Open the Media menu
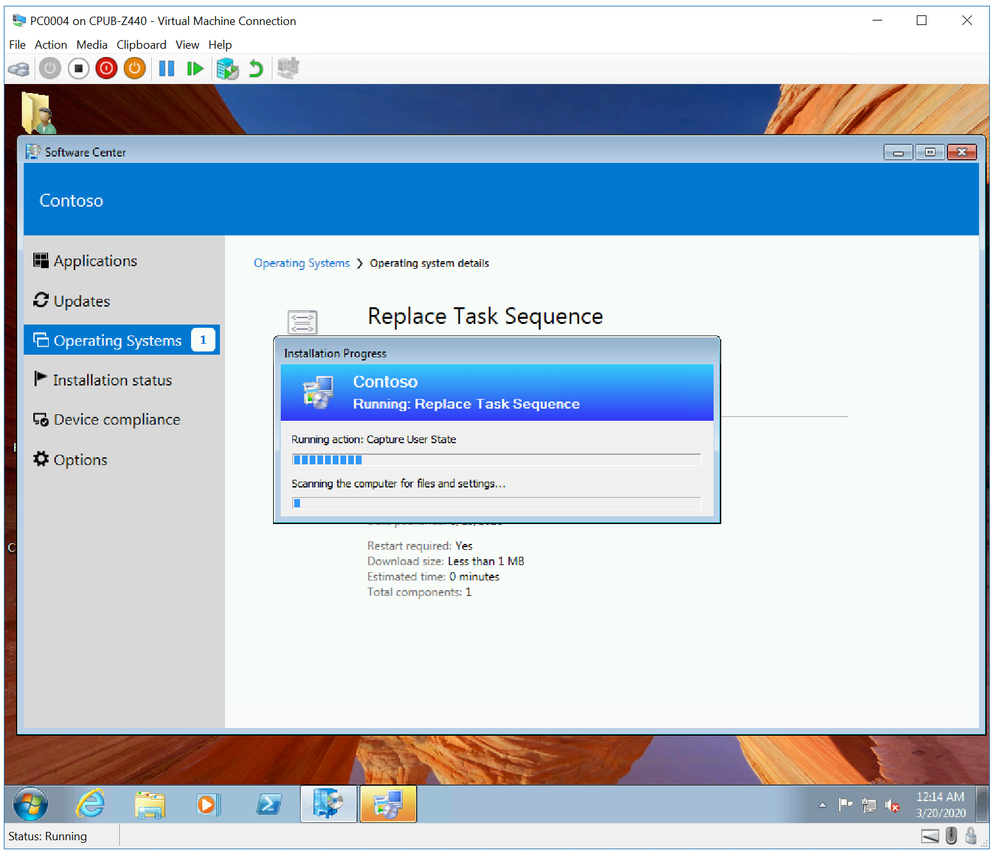The height and width of the screenshot is (855, 995). point(92,44)
